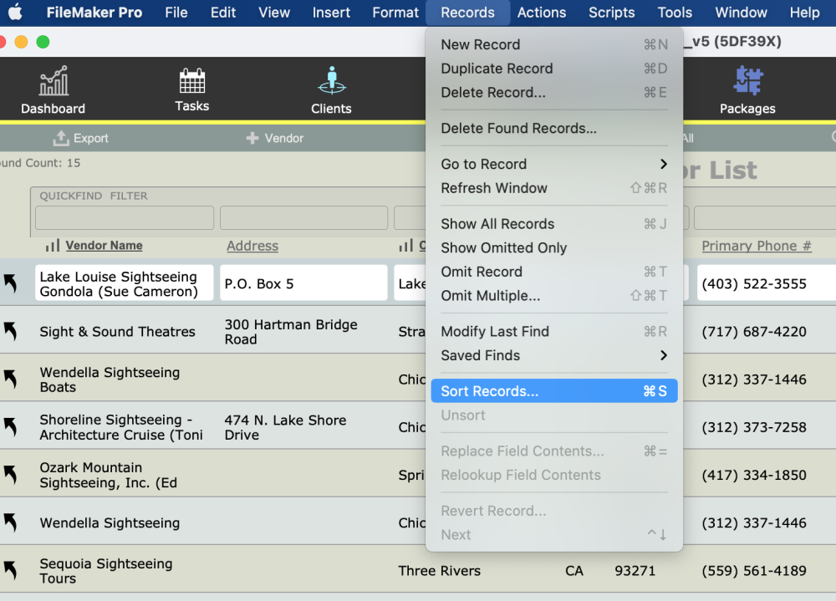Select Refresh Window menu item
Image resolution: width=836 pixels, height=601 pixels.
pyautogui.click(x=554, y=188)
